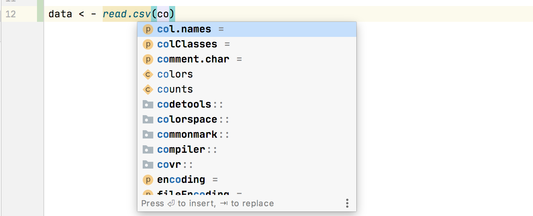
Task: Choose partially visible fileEncoding suggestion
Action: (247, 192)
